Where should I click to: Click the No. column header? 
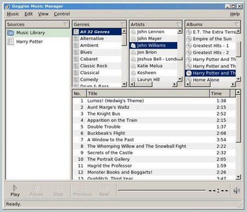click(x=80, y=93)
